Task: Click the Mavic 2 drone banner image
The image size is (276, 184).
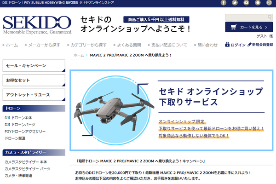Action: click(x=115, y=110)
